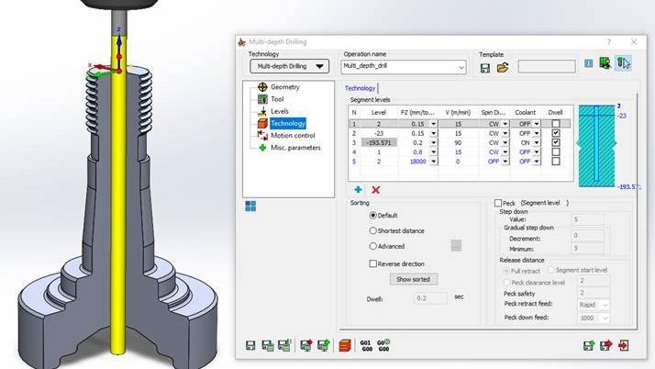655x369 pixels.
Task: Toggle the Peck segment level checkbox
Action: pyautogui.click(x=498, y=203)
